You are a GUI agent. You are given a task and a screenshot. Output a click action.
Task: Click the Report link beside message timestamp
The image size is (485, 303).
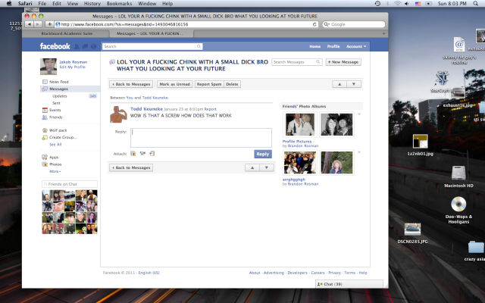[210, 109]
